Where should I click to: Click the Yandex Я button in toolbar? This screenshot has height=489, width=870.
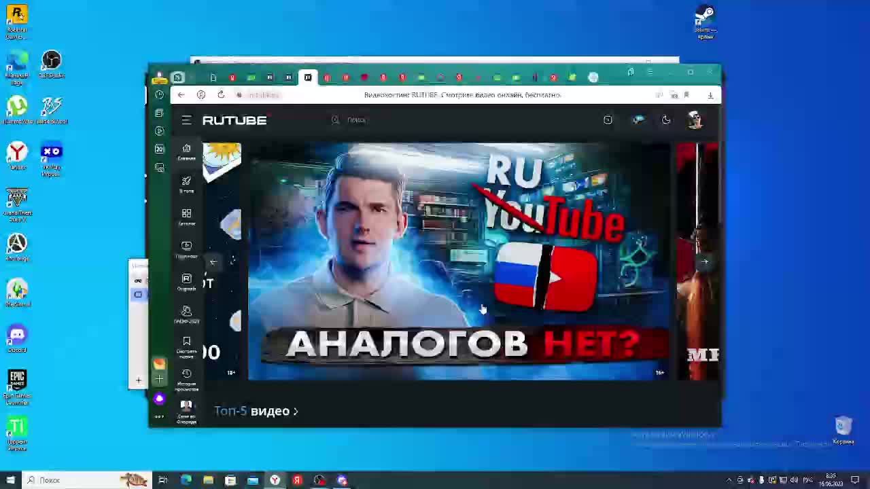(x=201, y=95)
